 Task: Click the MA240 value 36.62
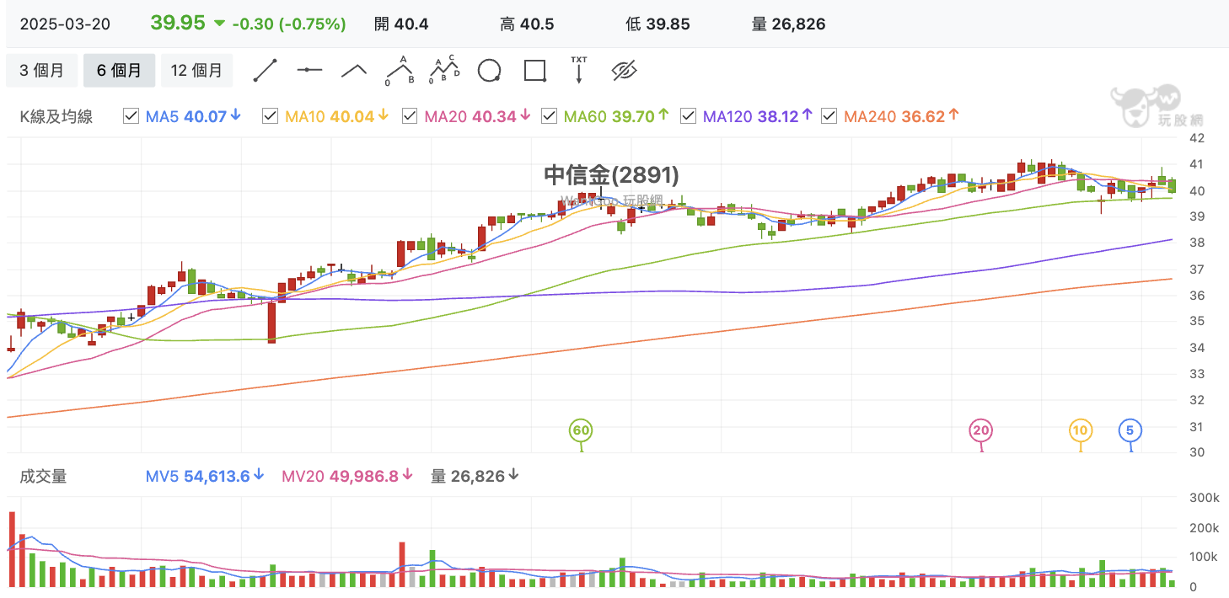click(x=923, y=116)
